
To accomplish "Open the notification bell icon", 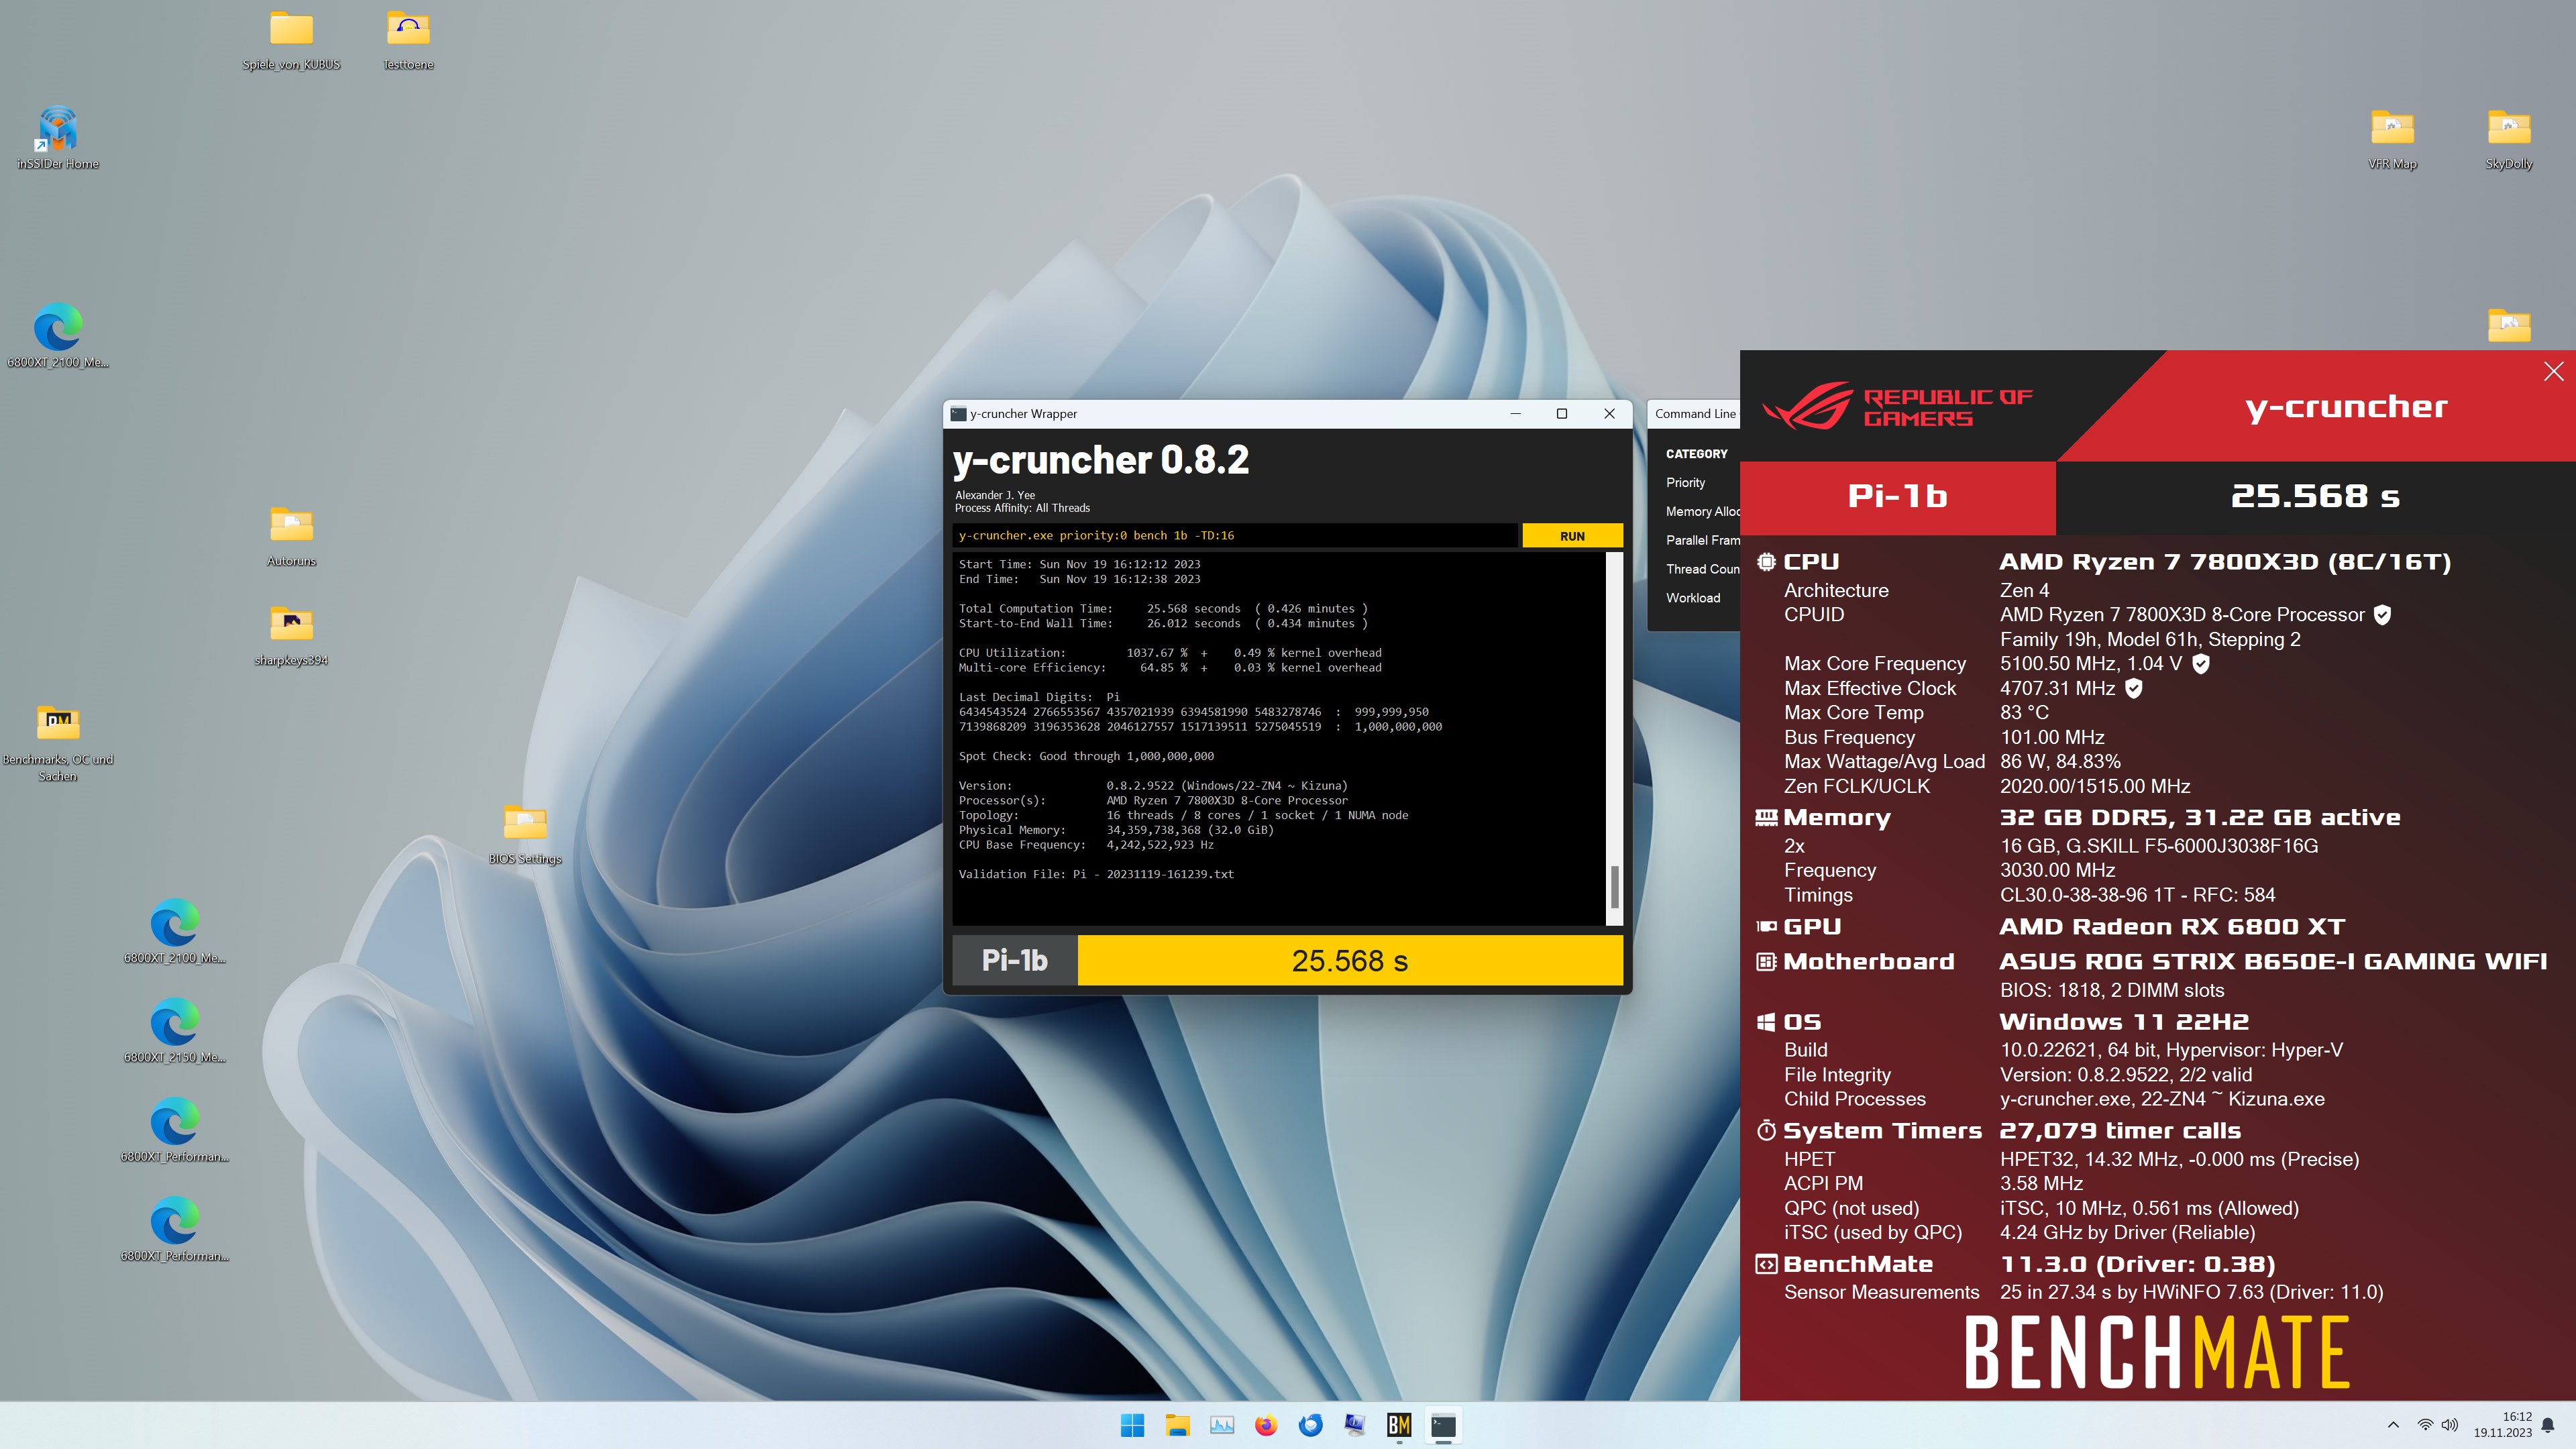I will 2548,1425.
